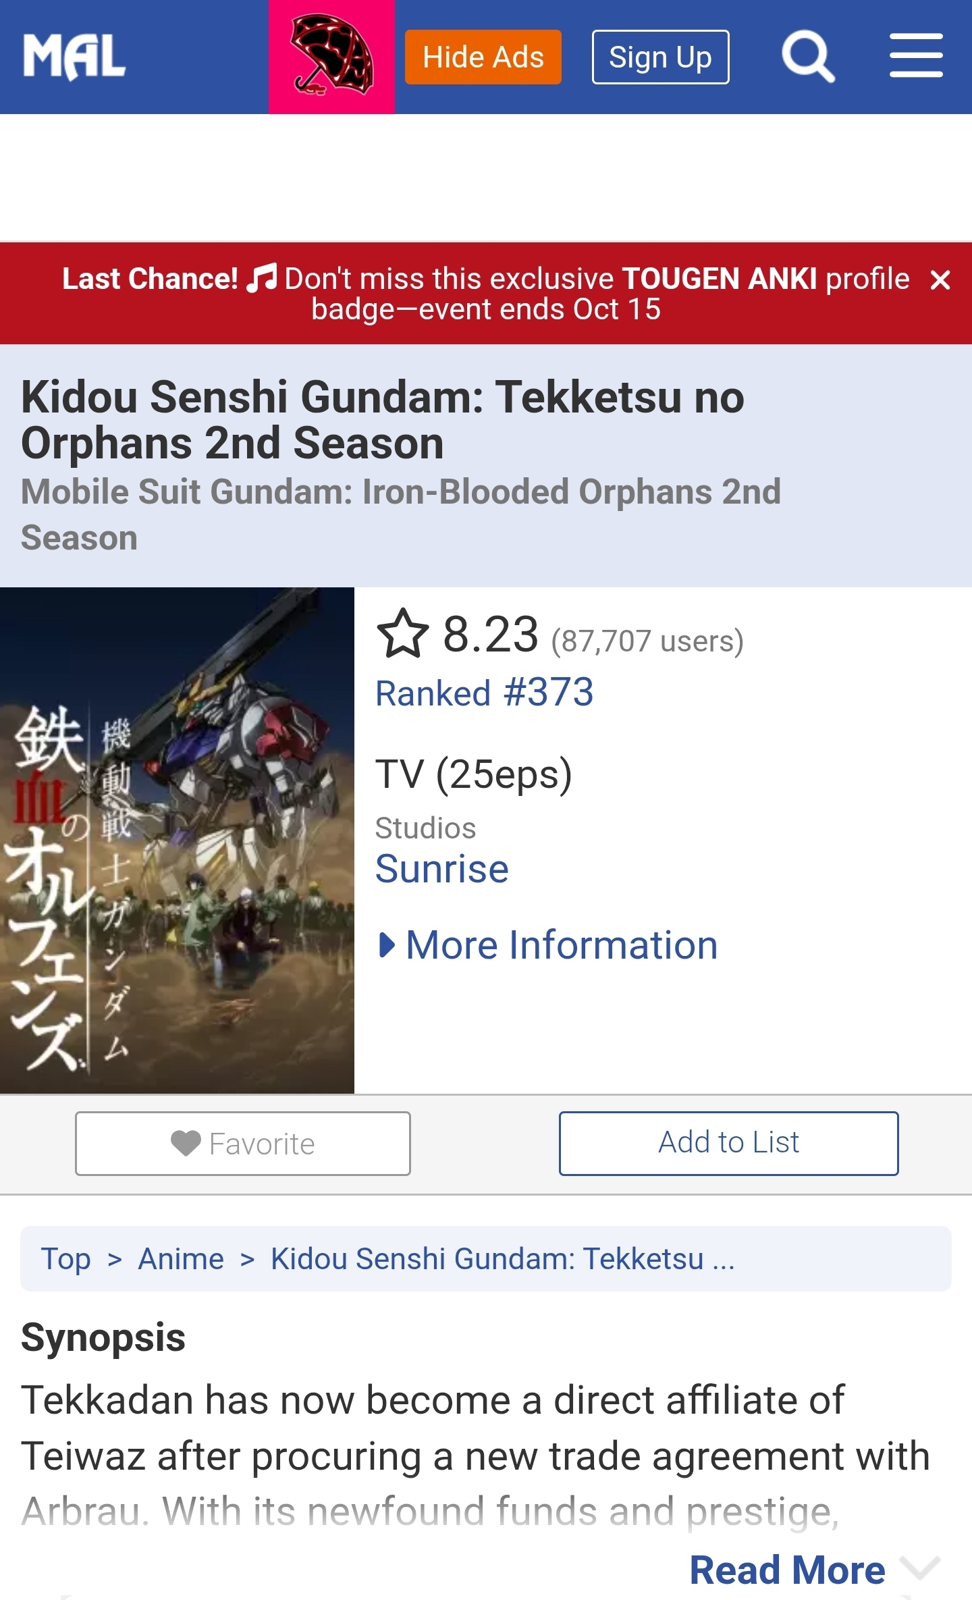Screen dimensions: 972x1600
Task: Expand the More Information section
Action: 561,945
